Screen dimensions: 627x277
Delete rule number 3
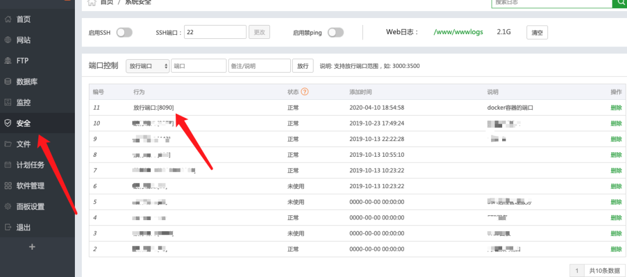click(x=616, y=233)
